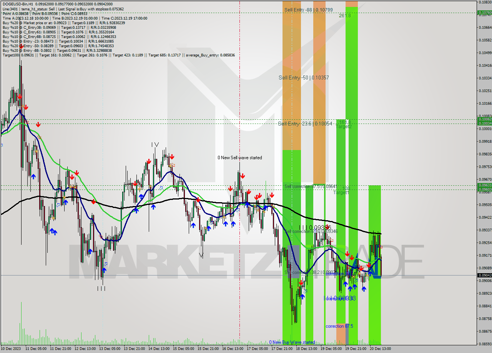Click the blue 'correction 87.5' label
Screen dimensions: 492x353
click(x=339, y=326)
